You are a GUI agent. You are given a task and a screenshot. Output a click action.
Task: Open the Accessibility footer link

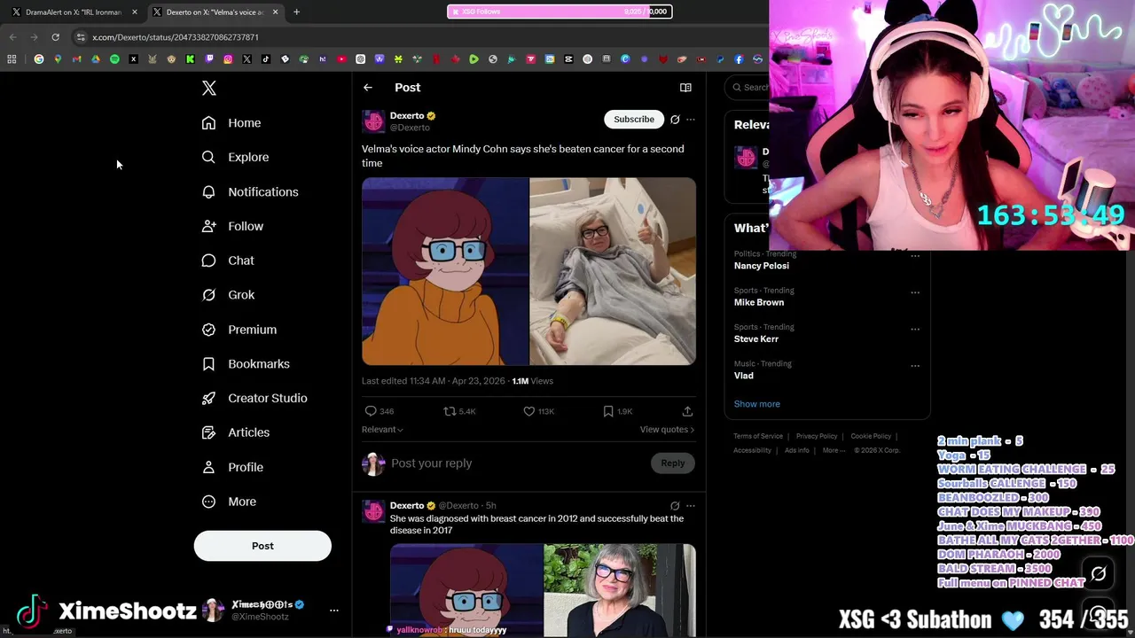tap(752, 450)
